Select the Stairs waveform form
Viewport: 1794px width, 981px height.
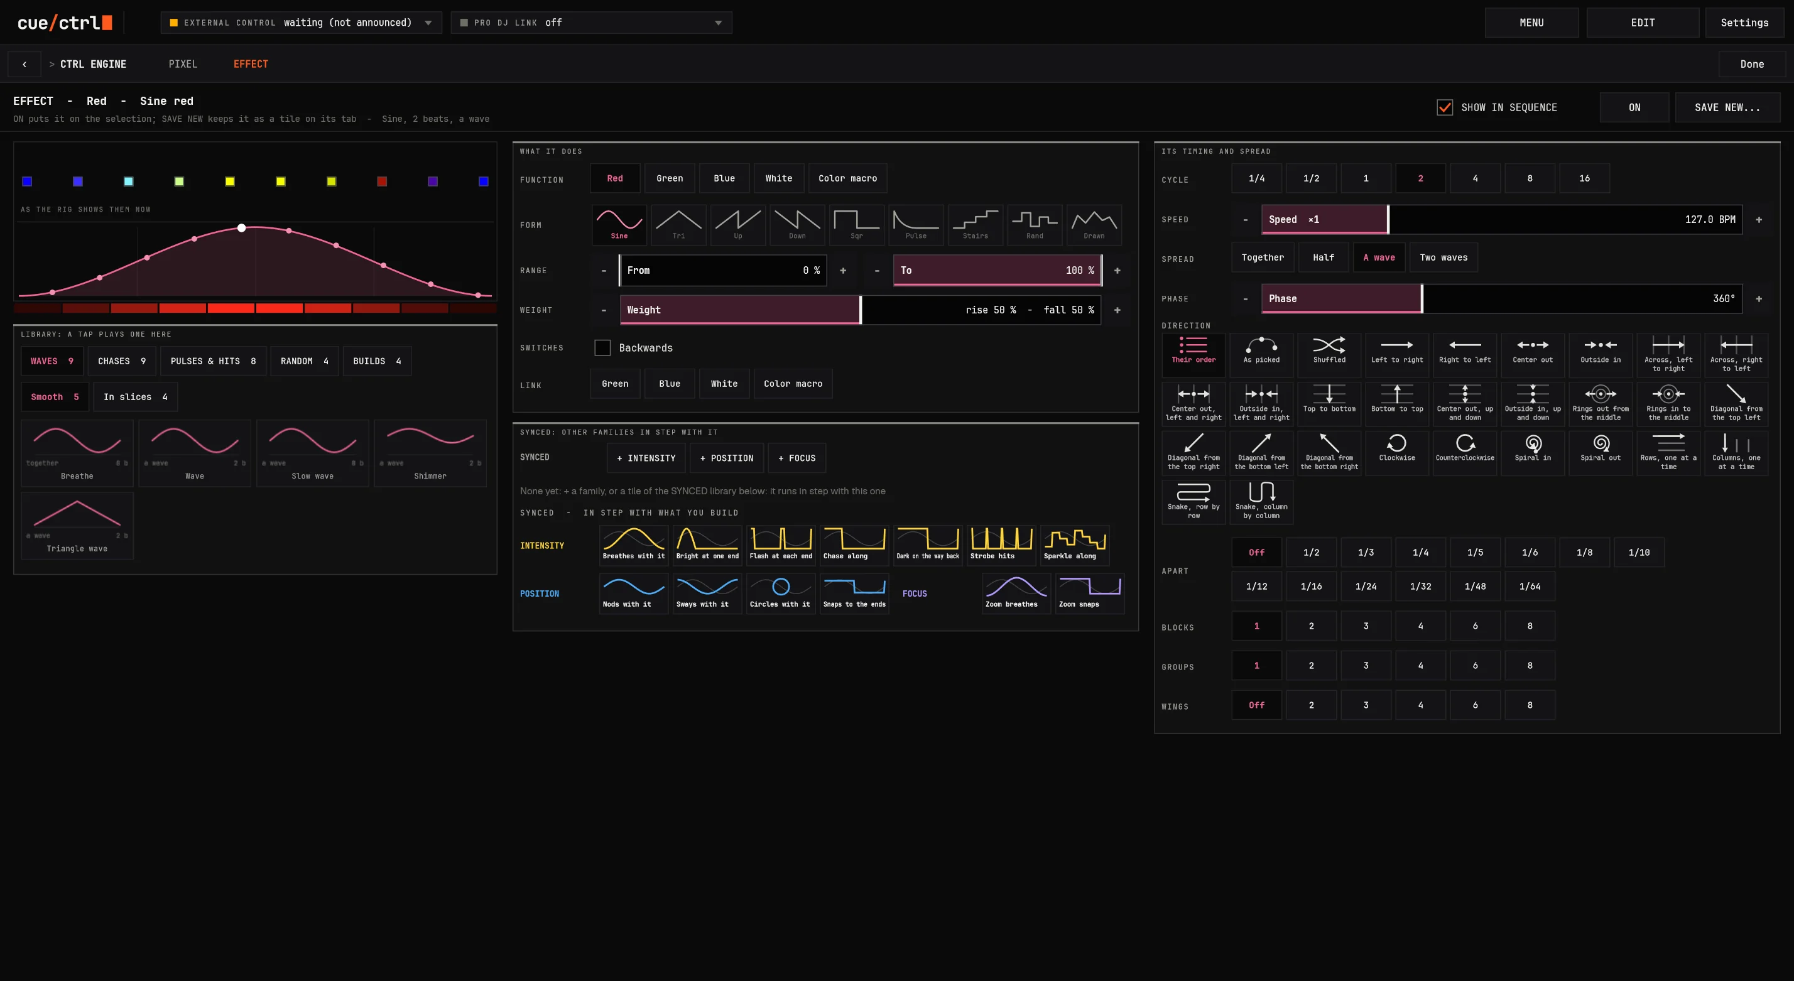tap(975, 224)
